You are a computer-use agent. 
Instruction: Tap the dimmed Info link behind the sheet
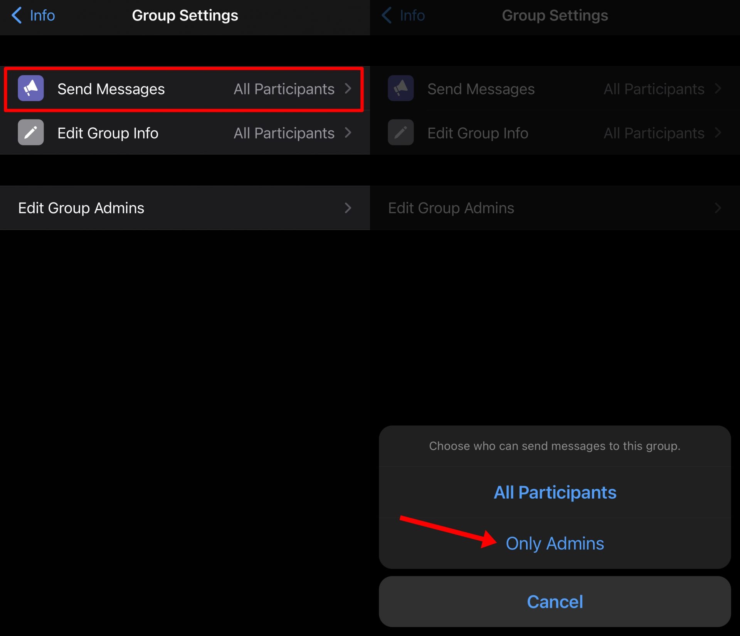point(412,15)
